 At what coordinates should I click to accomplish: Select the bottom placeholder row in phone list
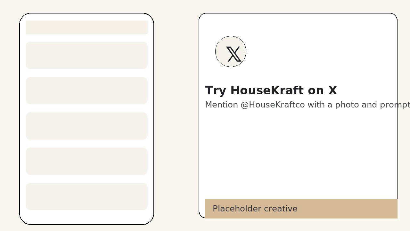click(86, 196)
